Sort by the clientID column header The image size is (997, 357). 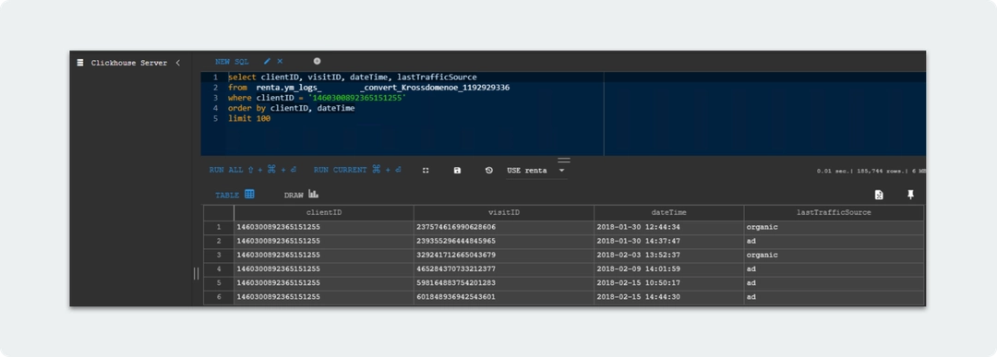point(324,212)
